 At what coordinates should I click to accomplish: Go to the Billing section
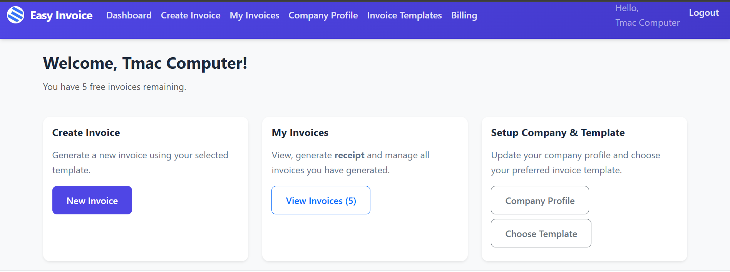tap(464, 15)
